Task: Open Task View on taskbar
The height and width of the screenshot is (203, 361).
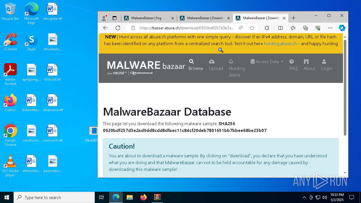Action: click(102, 197)
